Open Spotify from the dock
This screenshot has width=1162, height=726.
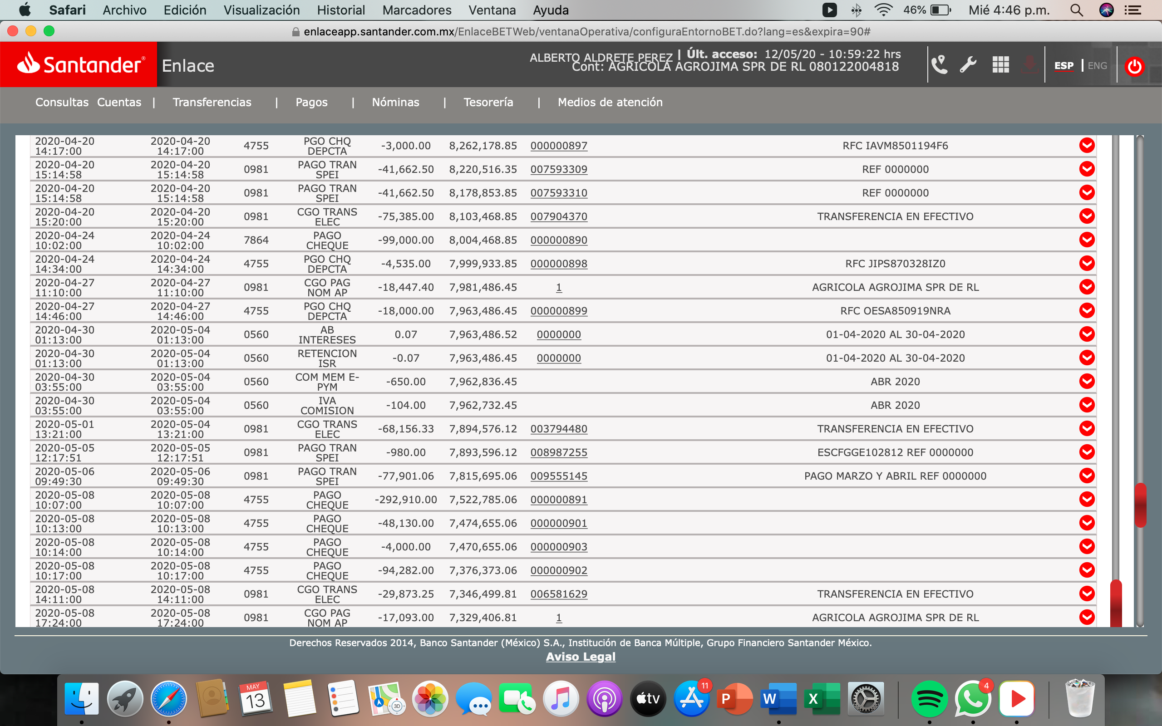tap(929, 699)
